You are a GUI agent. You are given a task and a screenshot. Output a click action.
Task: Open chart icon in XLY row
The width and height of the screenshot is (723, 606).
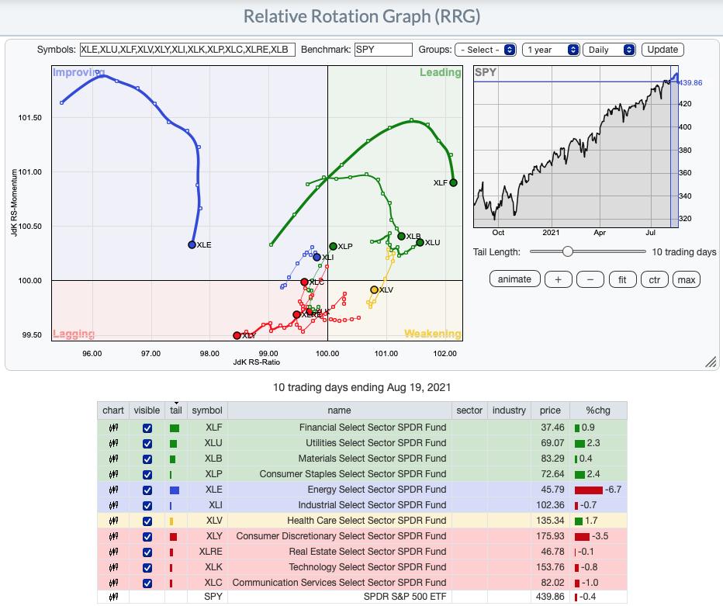pos(113,536)
